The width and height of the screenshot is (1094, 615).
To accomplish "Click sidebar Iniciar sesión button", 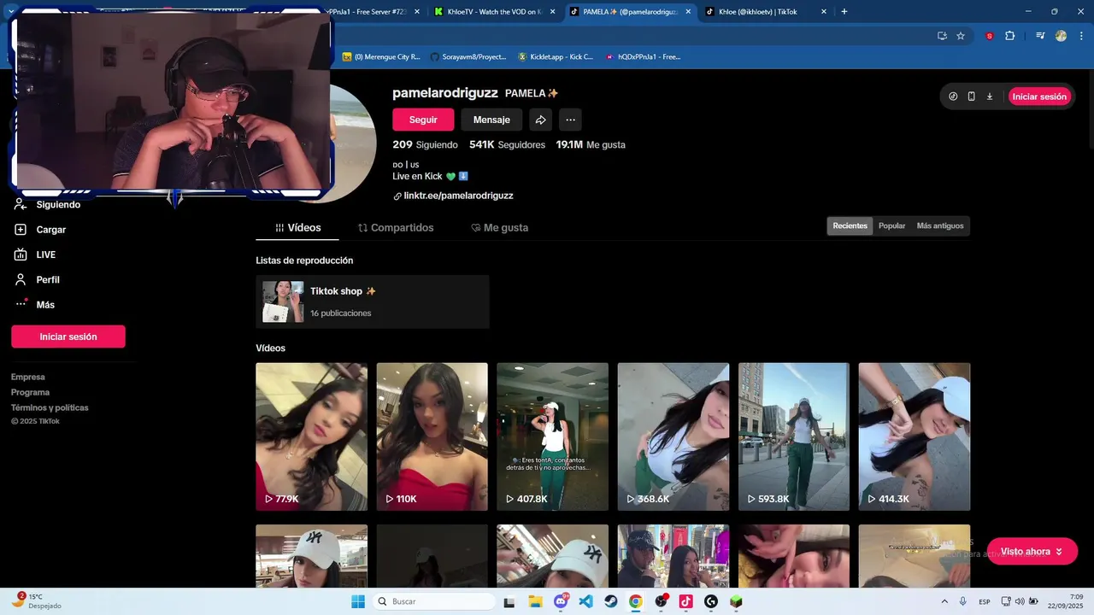I will click(68, 337).
